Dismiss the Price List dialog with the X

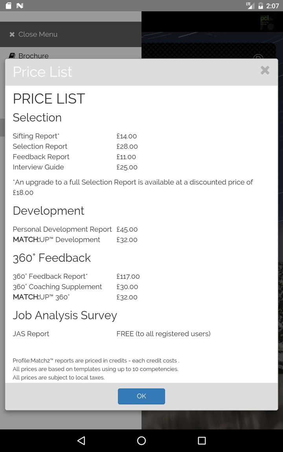click(265, 71)
